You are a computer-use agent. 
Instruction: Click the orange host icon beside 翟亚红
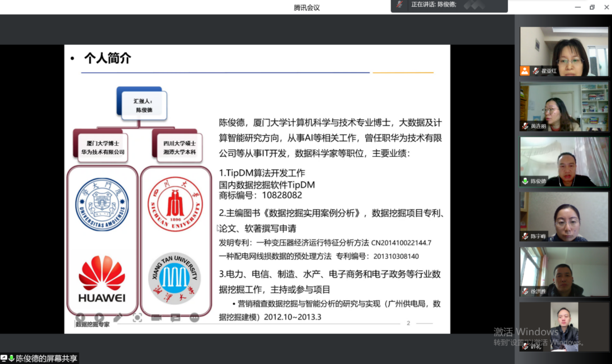(525, 71)
